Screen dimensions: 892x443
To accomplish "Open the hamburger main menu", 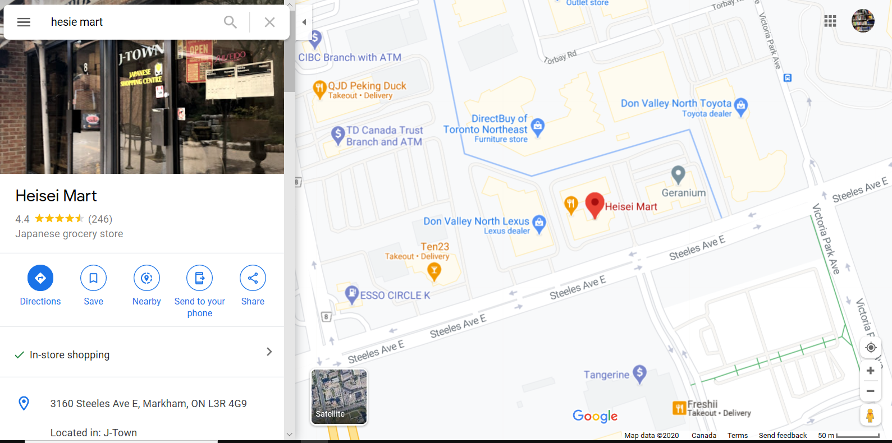I will [24, 22].
